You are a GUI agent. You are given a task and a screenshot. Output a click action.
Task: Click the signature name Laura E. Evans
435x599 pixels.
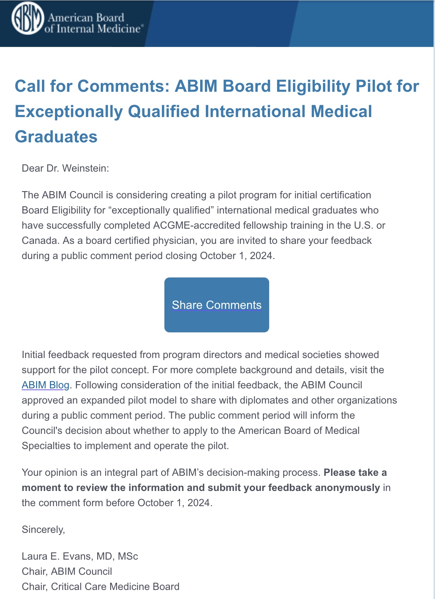pos(80,556)
